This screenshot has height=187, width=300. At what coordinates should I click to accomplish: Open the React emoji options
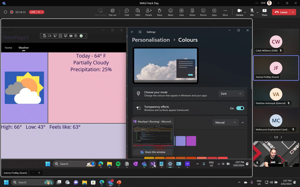170,12
